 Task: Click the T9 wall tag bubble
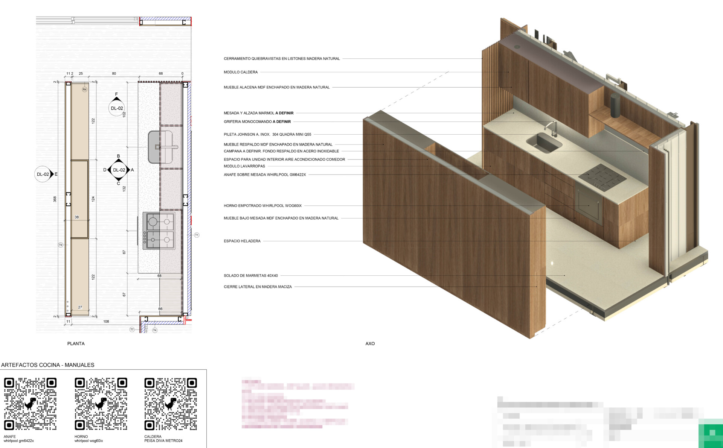click(x=61, y=245)
